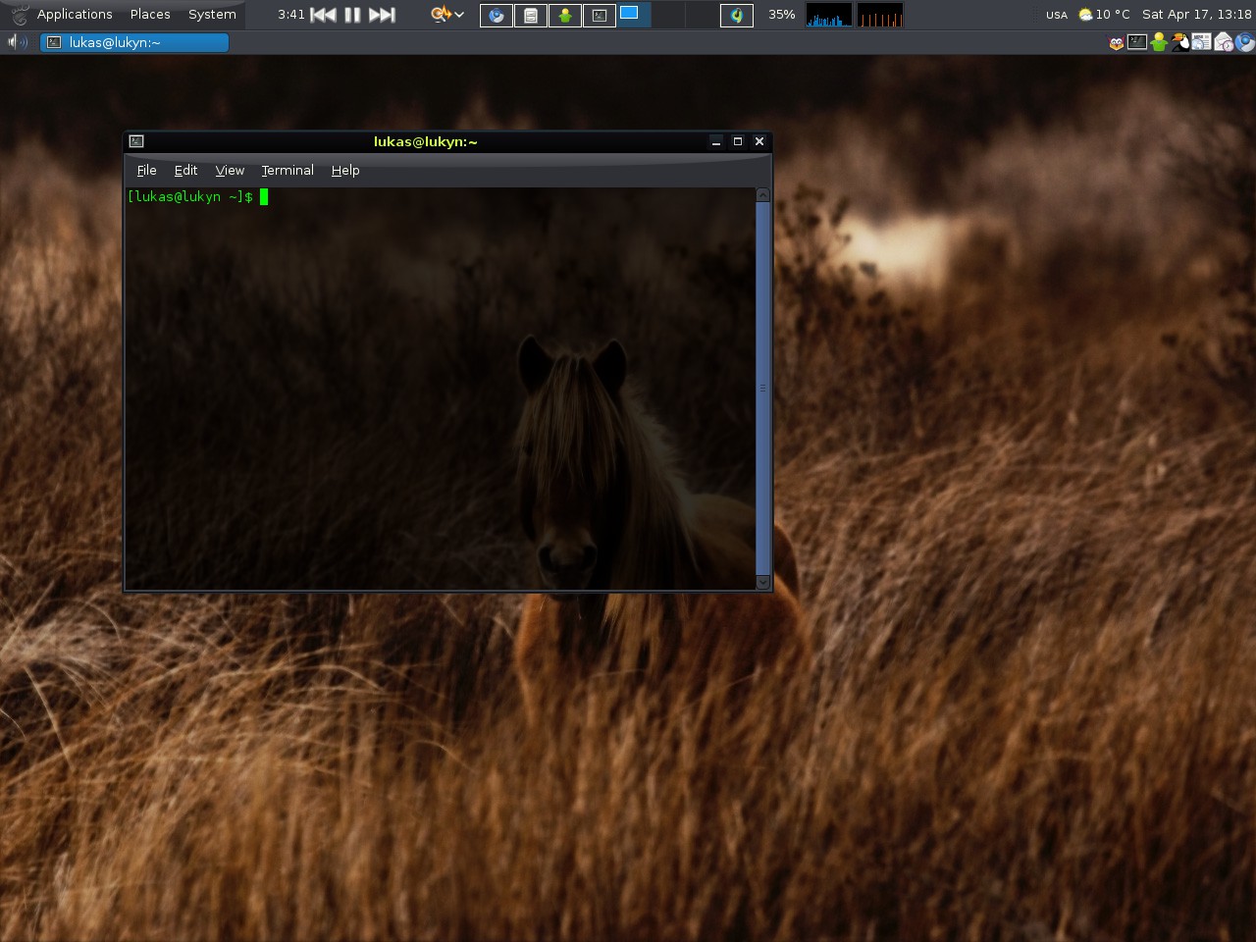Open the terminal window menu icon in the title bar
Viewport: 1256px width, 942px height.
point(136,141)
